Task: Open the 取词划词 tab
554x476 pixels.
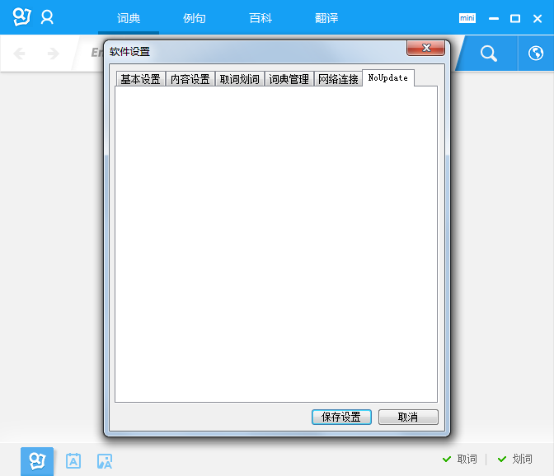Action: [x=240, y=79]
